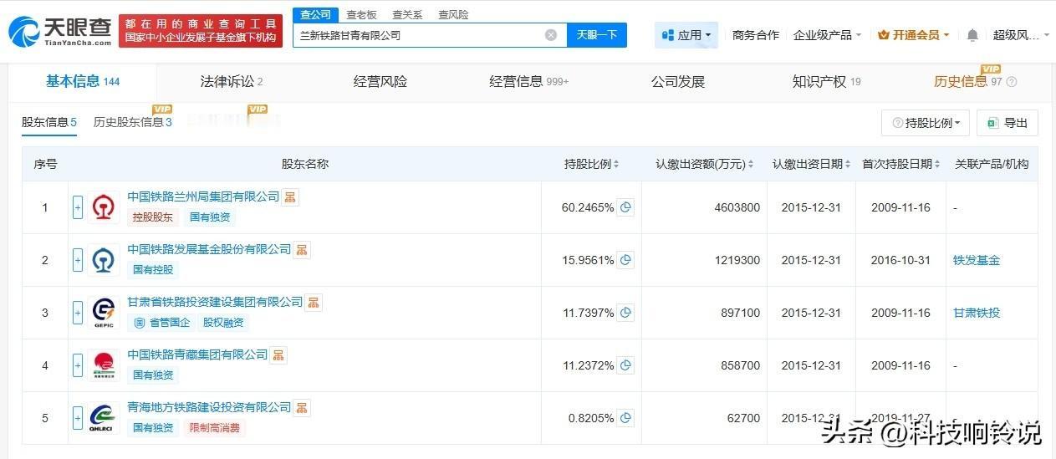This screenshot has height=459, width=1056.
Task: Click the 限制高消费 tag
Action: (x=217, y=428)
